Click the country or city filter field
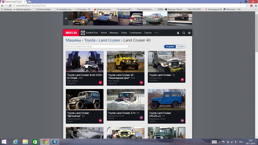 [x=97, y=46]
